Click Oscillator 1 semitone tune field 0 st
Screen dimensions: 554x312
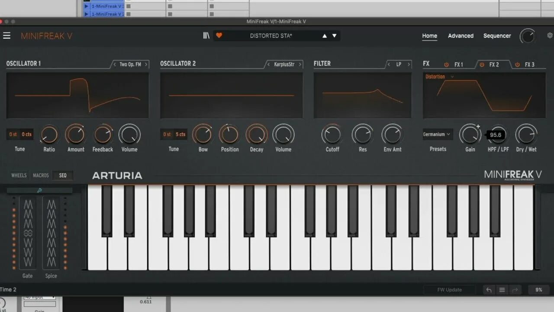point(13,134)
